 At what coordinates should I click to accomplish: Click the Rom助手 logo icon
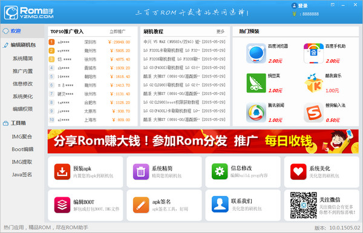tap(11, 13)
